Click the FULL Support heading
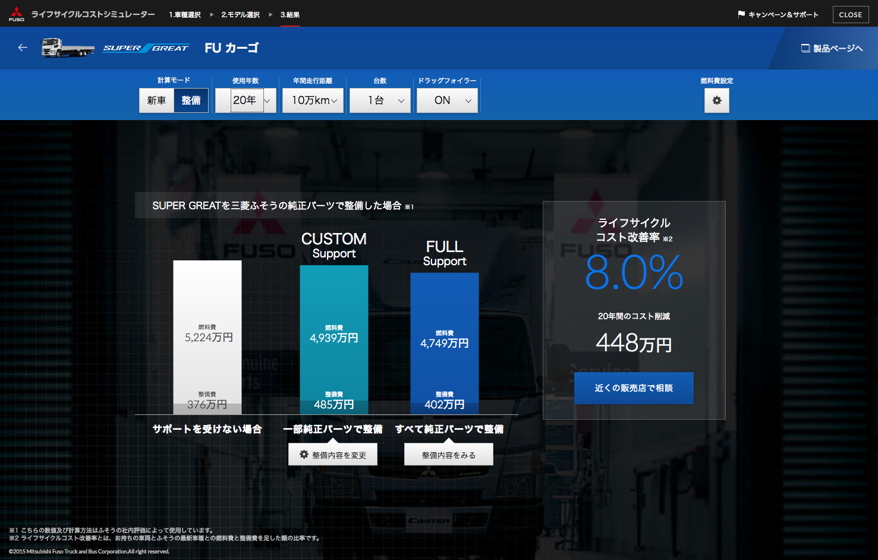Screen dimensions: 878x560 [445, 253]
